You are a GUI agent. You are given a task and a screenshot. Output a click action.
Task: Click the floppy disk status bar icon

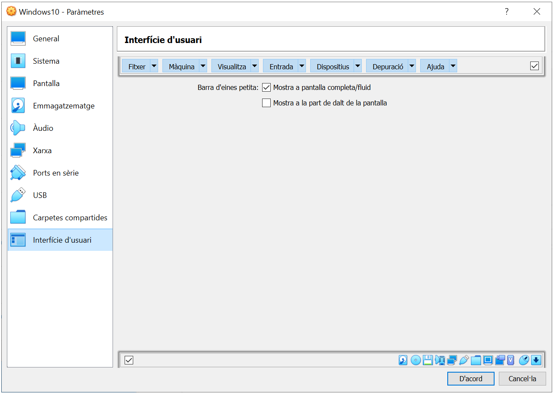coord(428,360)
